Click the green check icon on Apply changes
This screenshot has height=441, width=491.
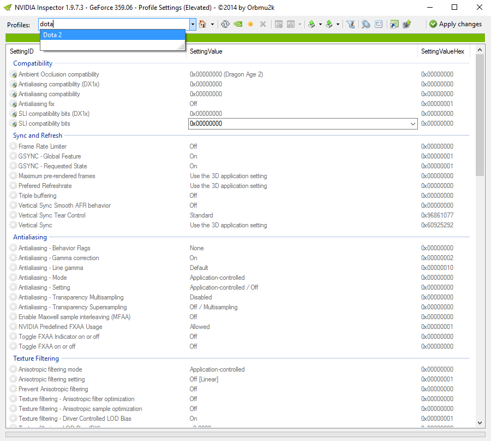tap(433, 24)
